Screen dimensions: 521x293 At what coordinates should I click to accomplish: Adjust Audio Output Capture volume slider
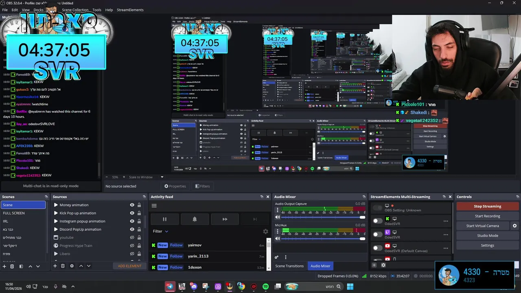click(x=323, y=217)
